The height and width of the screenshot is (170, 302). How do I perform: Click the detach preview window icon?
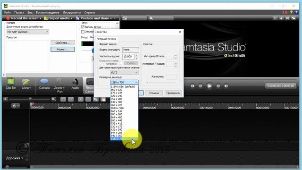(x=294, y=18)
